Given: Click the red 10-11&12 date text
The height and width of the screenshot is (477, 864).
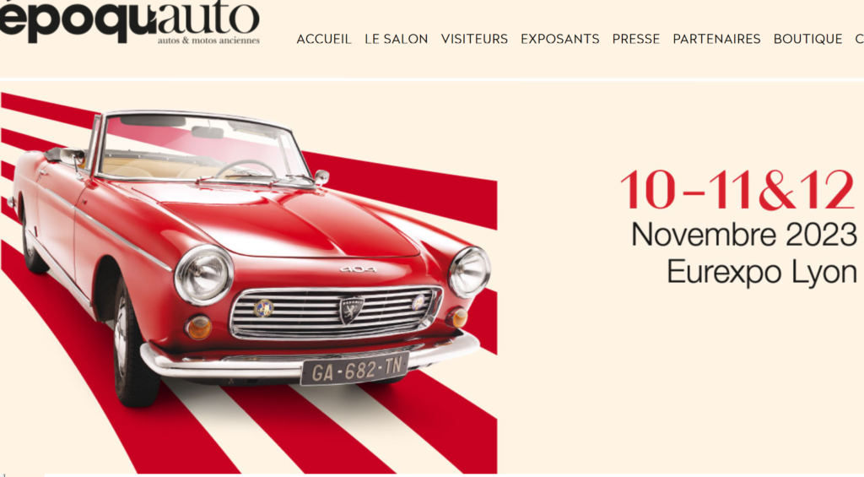Looking at the screenshot, I should tap(737, 190).
